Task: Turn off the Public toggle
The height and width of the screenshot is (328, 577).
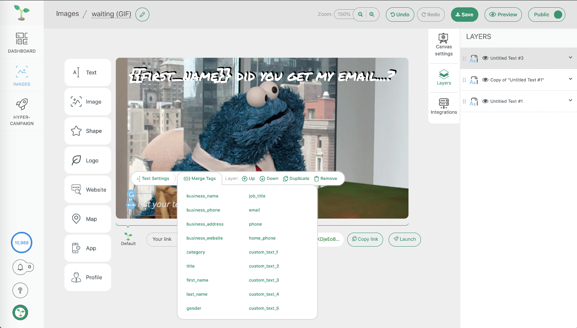Action: [x=558, y=14]
